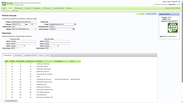Screen dimensions: 183x103
Task: Open the Año Escolar menu
Action: pyautogui.click(x=47, y=8)
